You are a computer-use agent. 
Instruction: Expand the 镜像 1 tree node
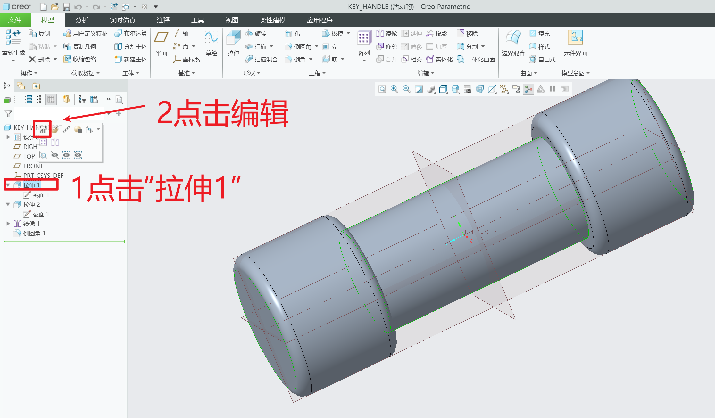[x=8, y=224]
